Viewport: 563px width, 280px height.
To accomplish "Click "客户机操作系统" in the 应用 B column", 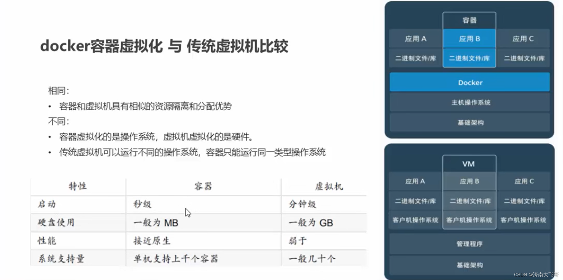I will click(x=469, y=220).
